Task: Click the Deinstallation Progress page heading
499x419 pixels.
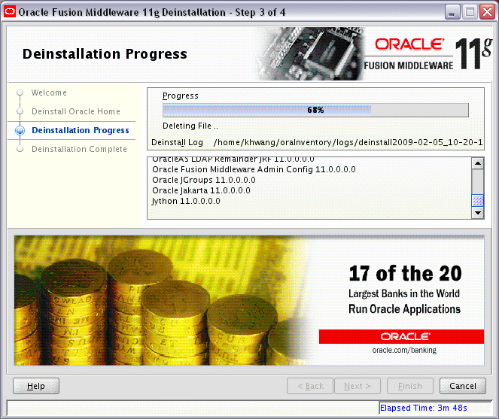Action: pyautogui.click(x=105, y=53)
